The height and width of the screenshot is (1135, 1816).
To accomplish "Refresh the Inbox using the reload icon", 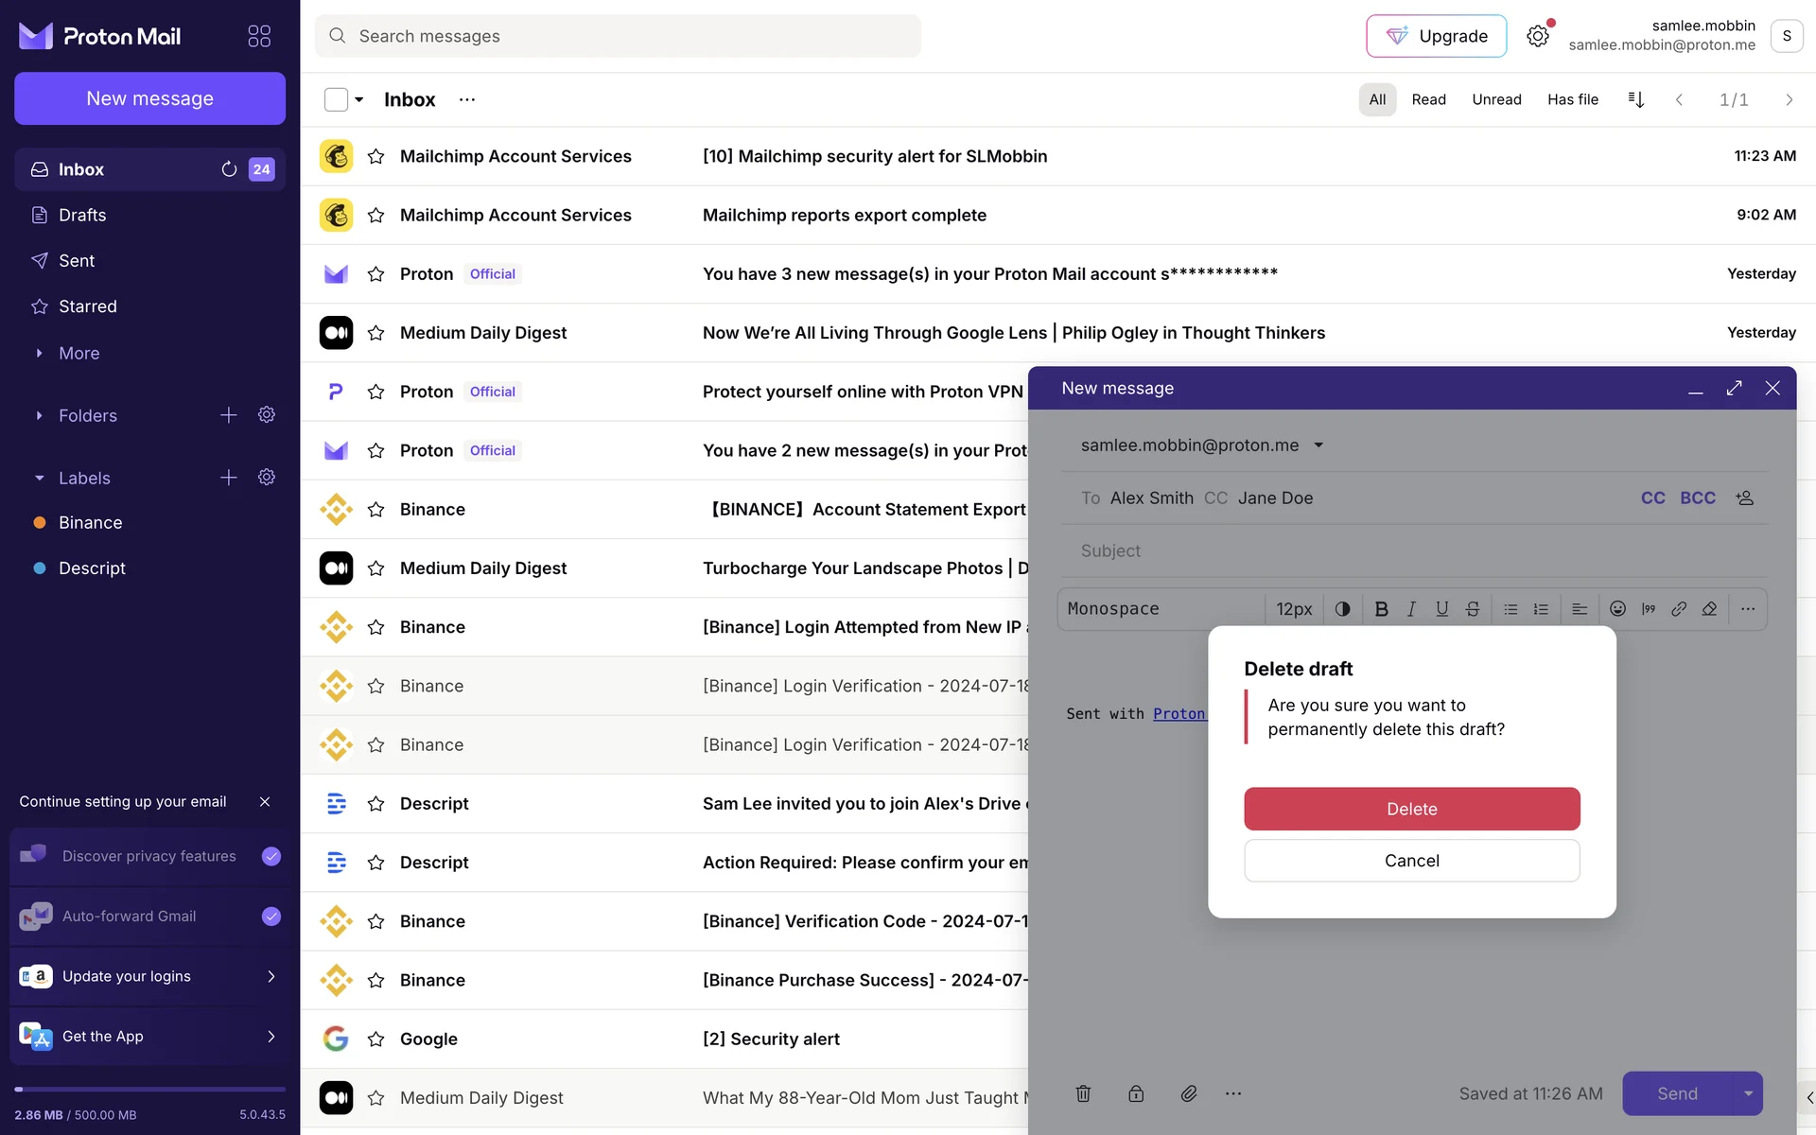I will coord(229,169).
